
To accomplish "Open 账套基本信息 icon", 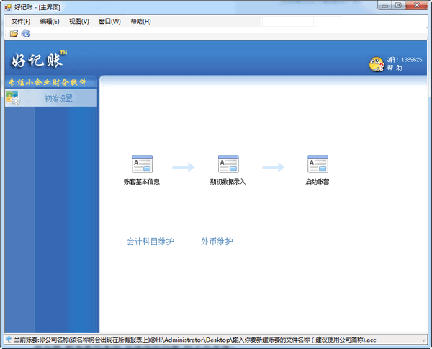I will 142,164.
